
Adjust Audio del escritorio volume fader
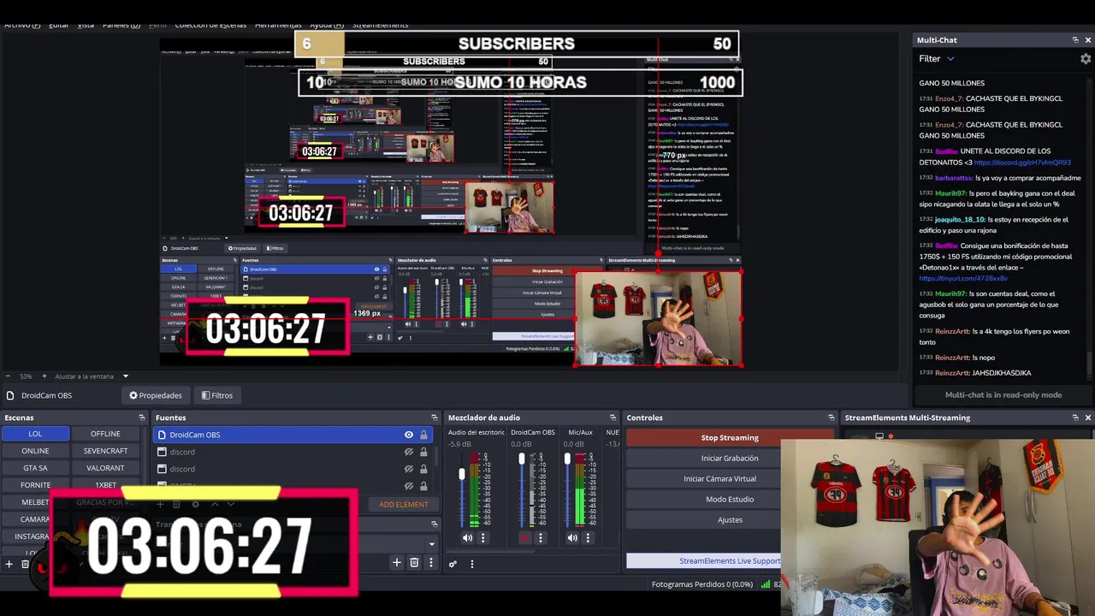pyautogui.click(x=463, y=475)
